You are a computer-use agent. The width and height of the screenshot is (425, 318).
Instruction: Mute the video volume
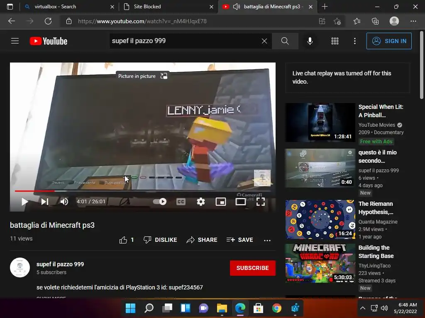(x=64, y=202)
